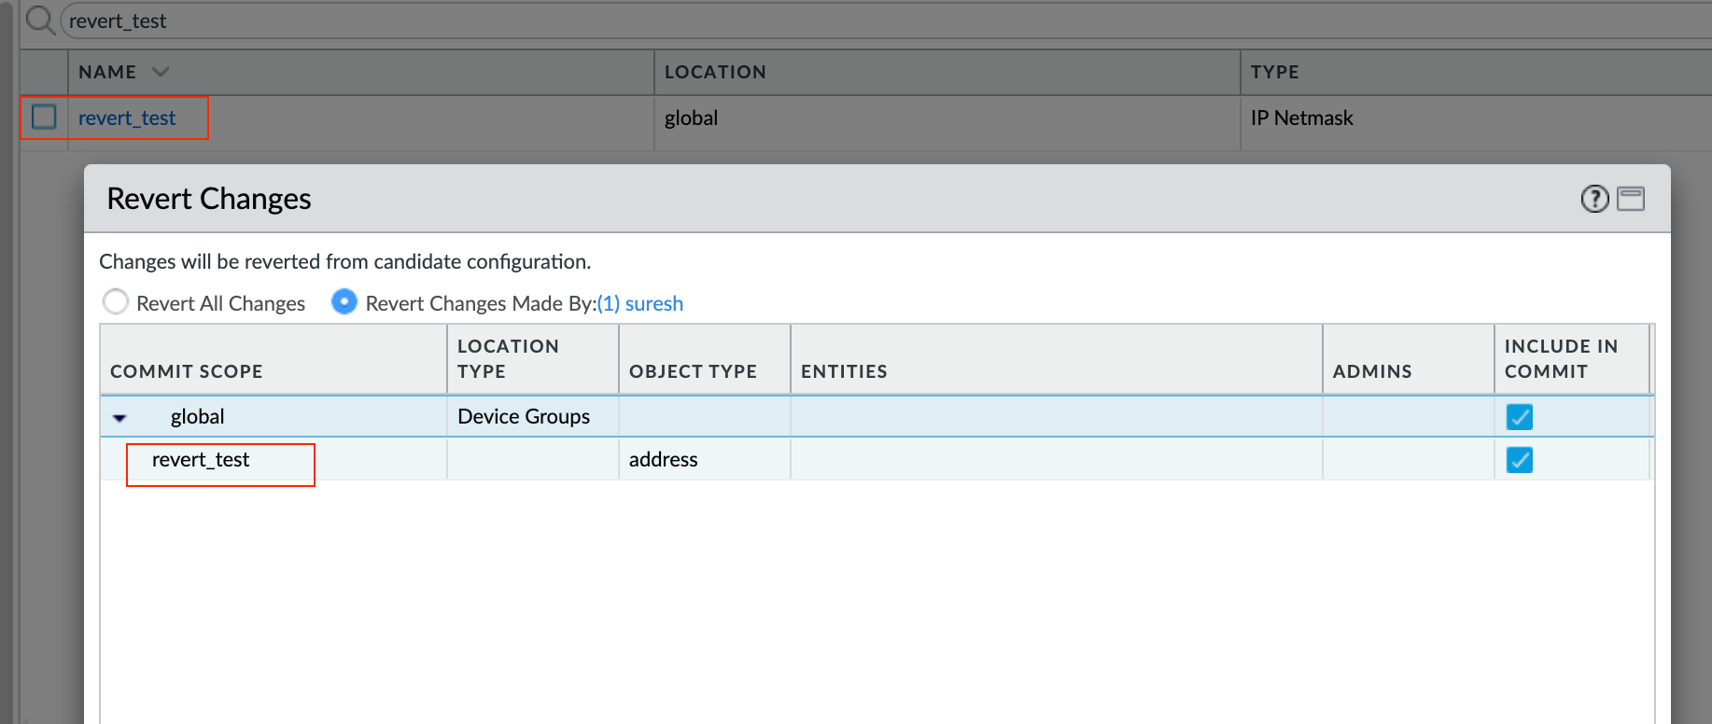Image resolution: width=1712 pixels, height=724 pixels.
Task: Tick the revert_test row checkbox in address list
Action: (44, 118)
